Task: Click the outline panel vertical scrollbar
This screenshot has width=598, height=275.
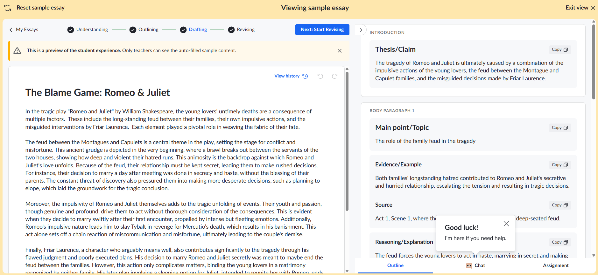Action: (x=594, y=62)
